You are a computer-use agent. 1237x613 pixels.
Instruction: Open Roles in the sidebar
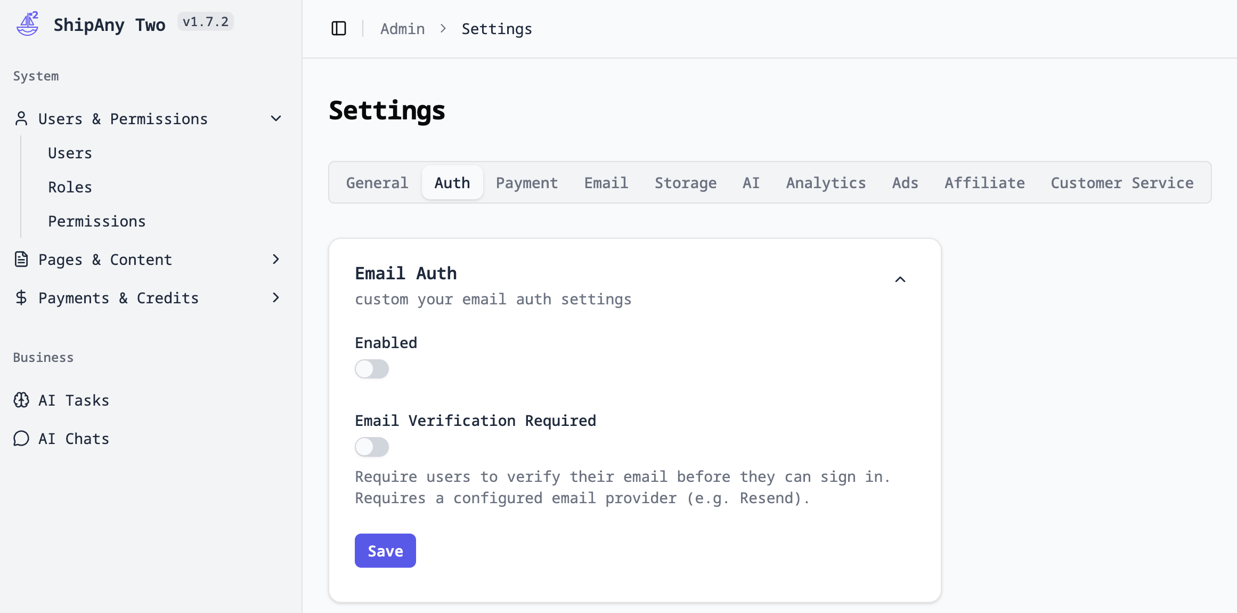click(70, 187)
